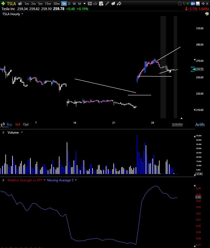This screenshot has height=248, width=210.
Task: Remove Volume pane with its X
Action: click(x=3, y=133)
